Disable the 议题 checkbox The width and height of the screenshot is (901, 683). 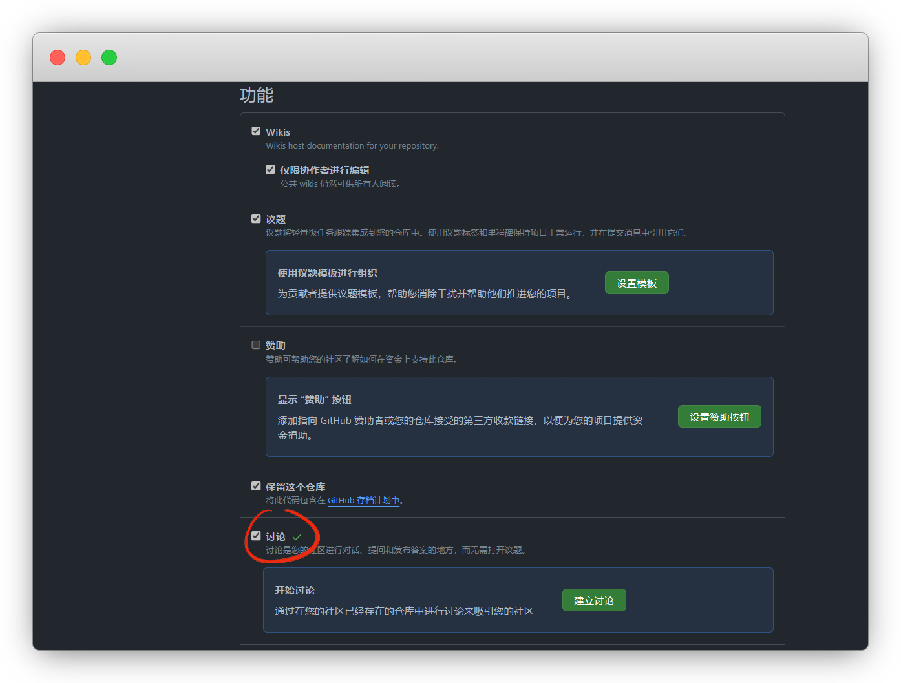click(x=256, y=219)
